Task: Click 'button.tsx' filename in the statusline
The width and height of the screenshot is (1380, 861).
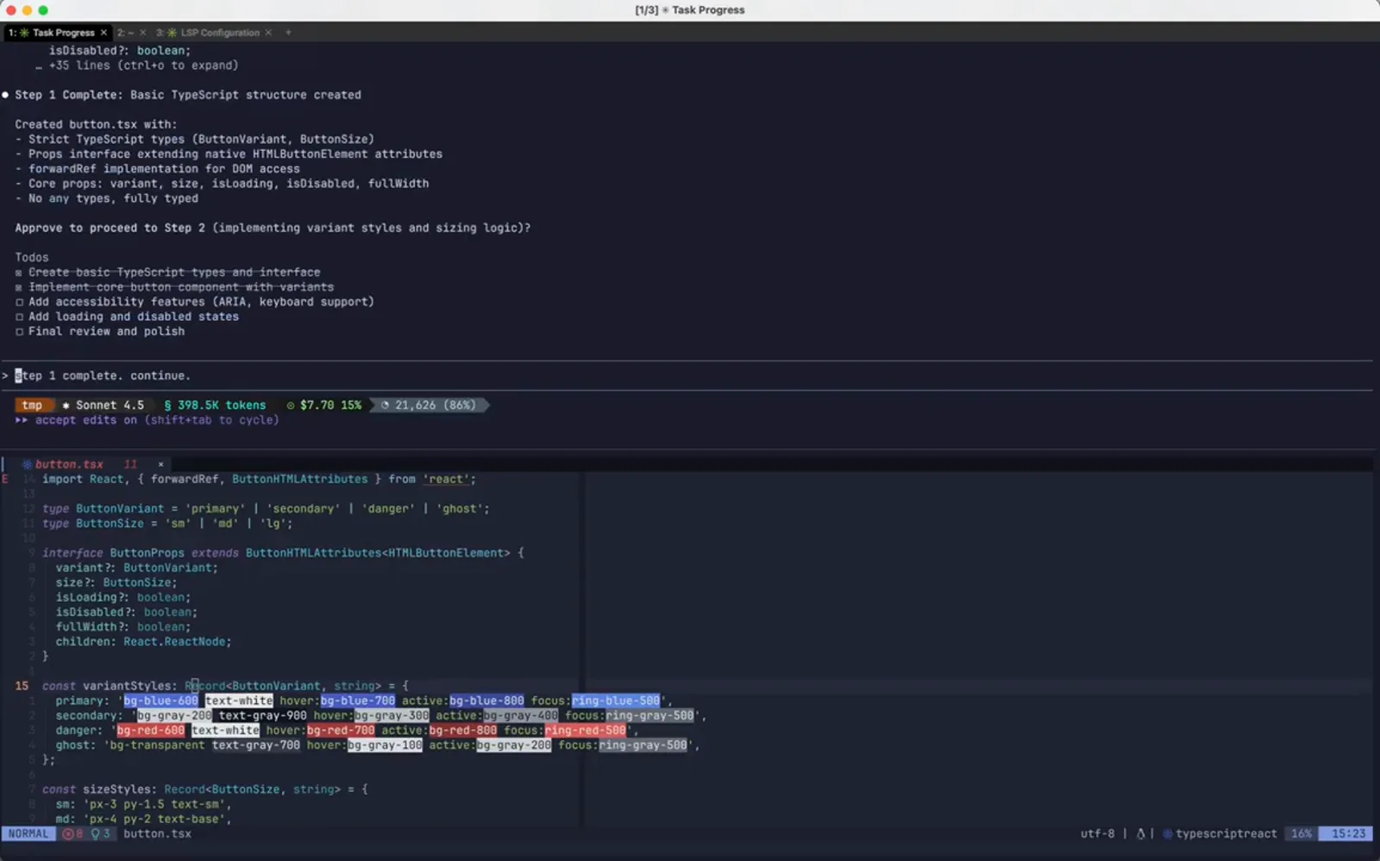Action: pyautogui.click(x=157, y=834)
